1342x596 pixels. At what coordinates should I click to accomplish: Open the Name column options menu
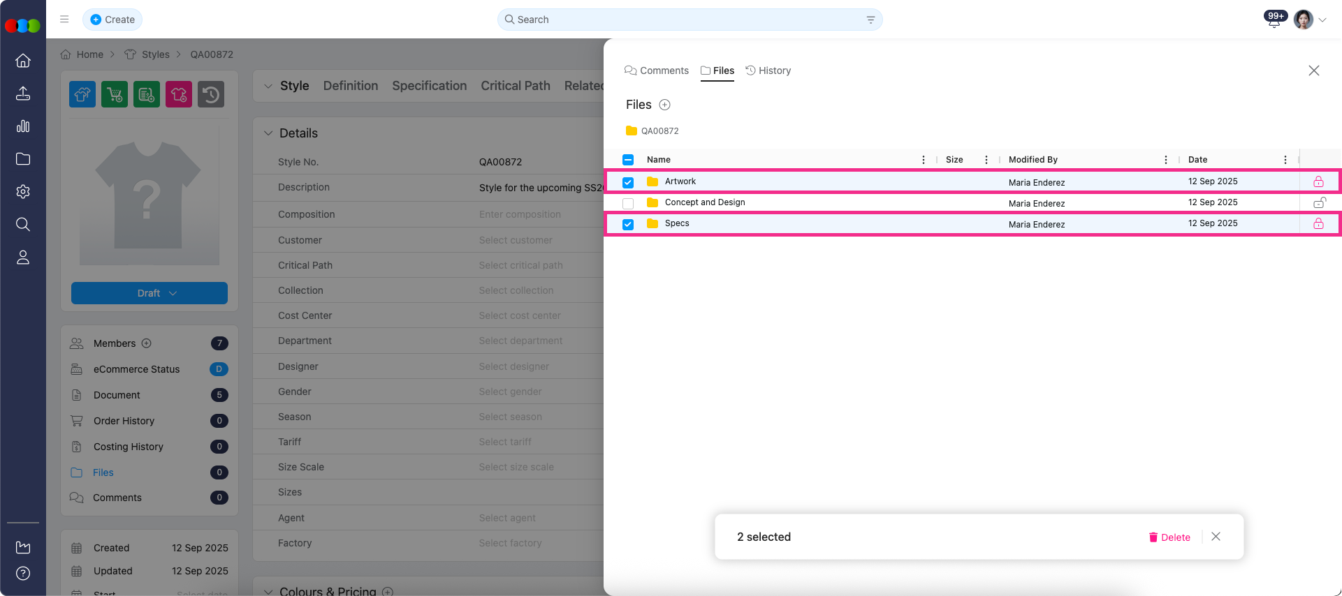pyautogui.click(x=924, y=160)
